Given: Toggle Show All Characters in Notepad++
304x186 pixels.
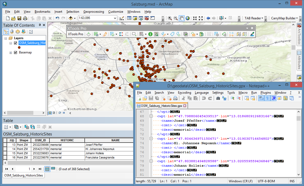Looking at the screenshot, I should coord(267,98).
